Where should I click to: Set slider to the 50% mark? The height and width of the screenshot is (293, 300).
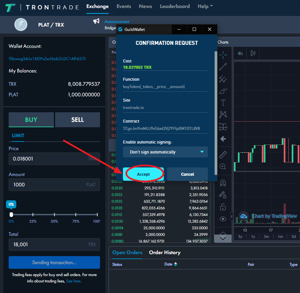(54, 215)
